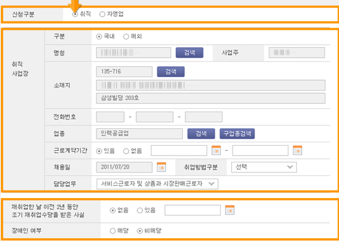The image size is (339, 241).
Task: Select 자영업 radio option
Action: tap(102, 14)
